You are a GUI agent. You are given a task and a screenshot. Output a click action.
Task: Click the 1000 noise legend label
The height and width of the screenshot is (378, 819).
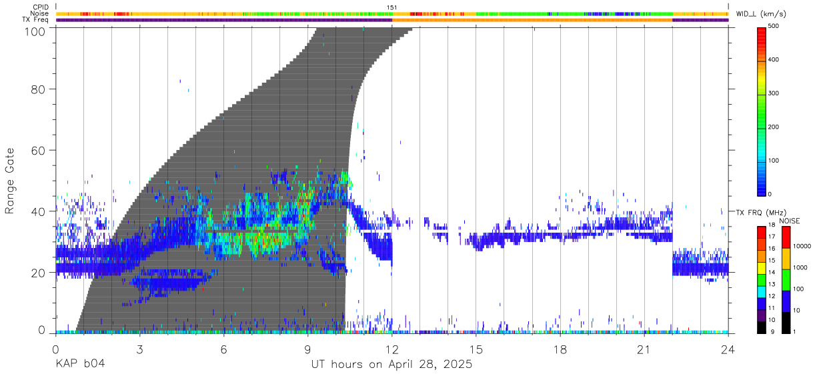pos(800,267)
